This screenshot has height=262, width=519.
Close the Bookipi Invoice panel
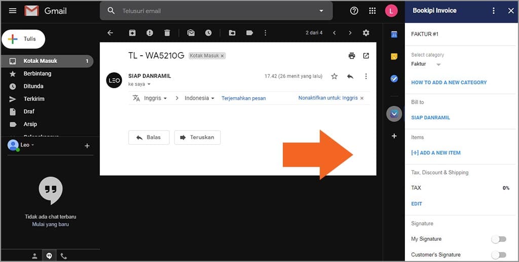pyautogui.click(x=511, y=11)
